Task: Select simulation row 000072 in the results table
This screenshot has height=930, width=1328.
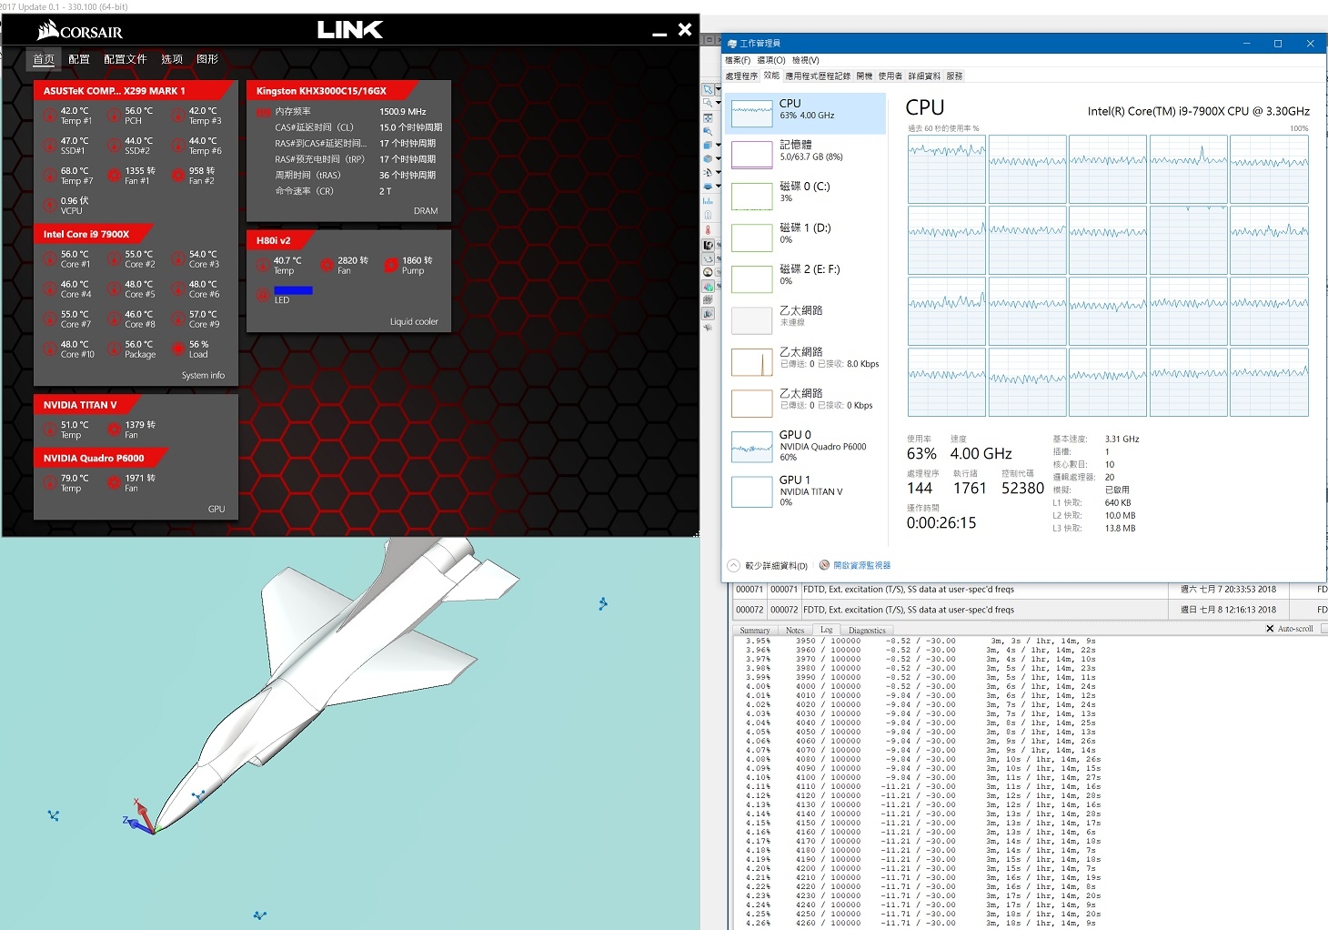Action: (1030, 610)
